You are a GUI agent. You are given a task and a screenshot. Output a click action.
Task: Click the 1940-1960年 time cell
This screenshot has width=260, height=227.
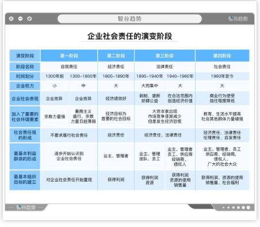(180, 76)
